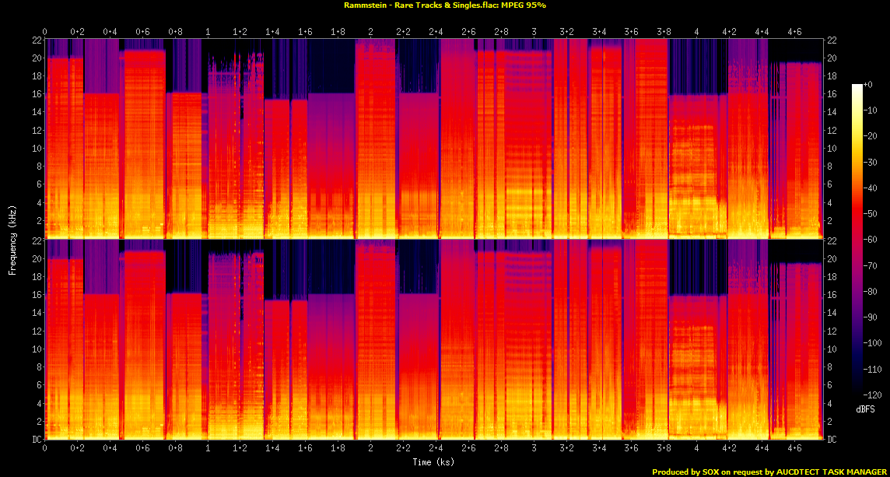Click the '1' tick on top time axis
Image resolution: width=890 pixels, height=477 pixels.
207,31
